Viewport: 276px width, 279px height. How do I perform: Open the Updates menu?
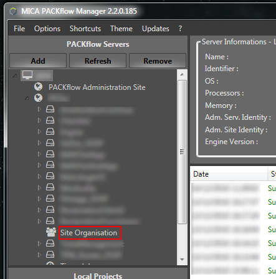coord(156,29)
